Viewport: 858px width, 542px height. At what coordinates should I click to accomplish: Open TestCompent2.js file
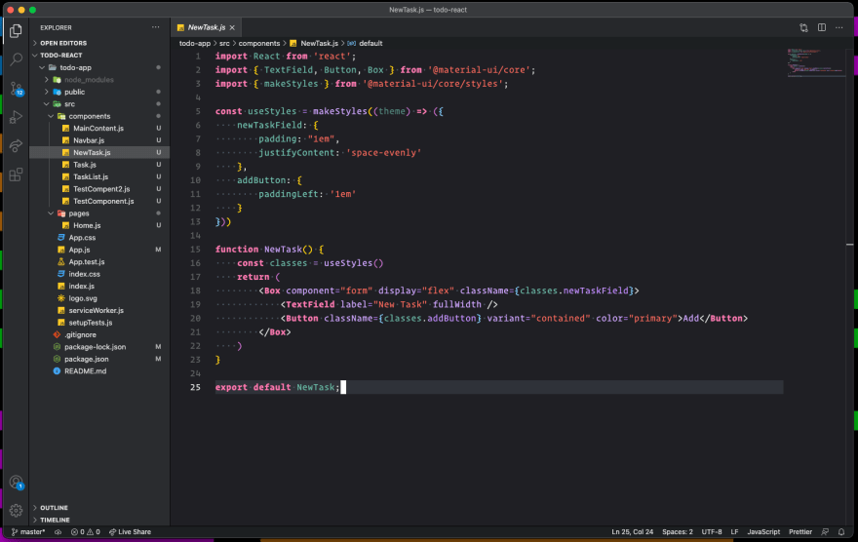99,189
